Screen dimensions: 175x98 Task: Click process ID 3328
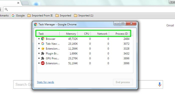(x=126, y=49)
